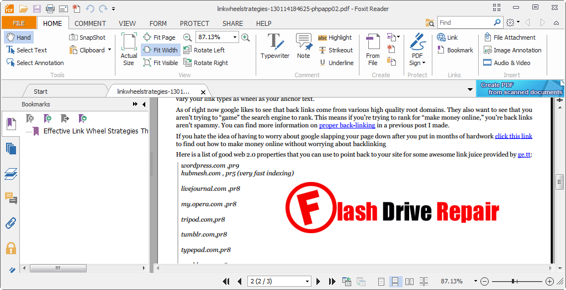
Task: Switch to the FORM tab
Action: click(158, 23)
